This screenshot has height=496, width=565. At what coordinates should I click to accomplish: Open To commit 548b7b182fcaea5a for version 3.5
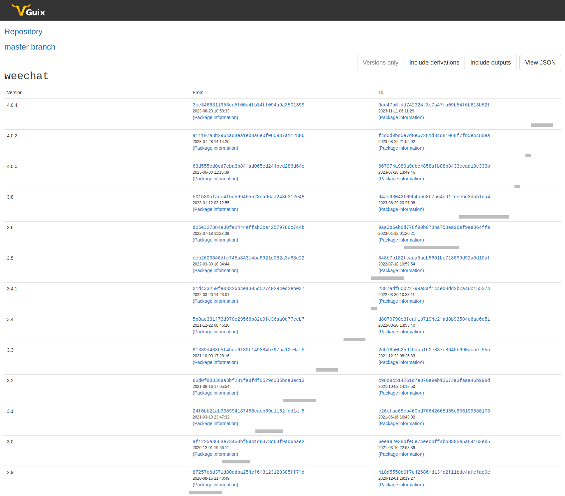click(434, 258)
